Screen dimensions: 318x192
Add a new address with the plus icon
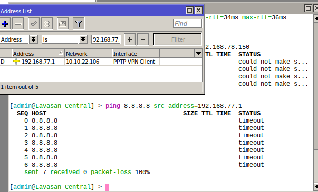(5, 24)
